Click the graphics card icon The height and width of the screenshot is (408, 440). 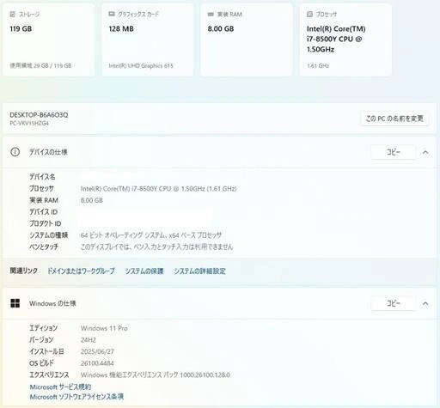[112, 14]
